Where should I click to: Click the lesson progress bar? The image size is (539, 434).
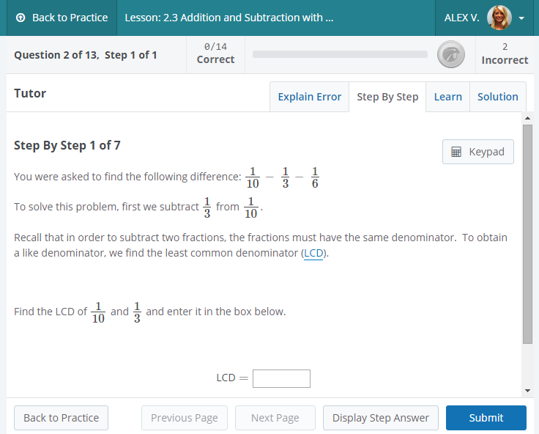pyautogui.click(x=339, y=54)
